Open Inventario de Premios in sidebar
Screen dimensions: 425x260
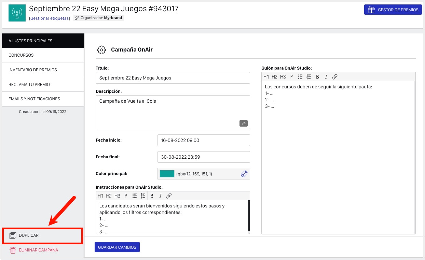(x=43, y=70)
